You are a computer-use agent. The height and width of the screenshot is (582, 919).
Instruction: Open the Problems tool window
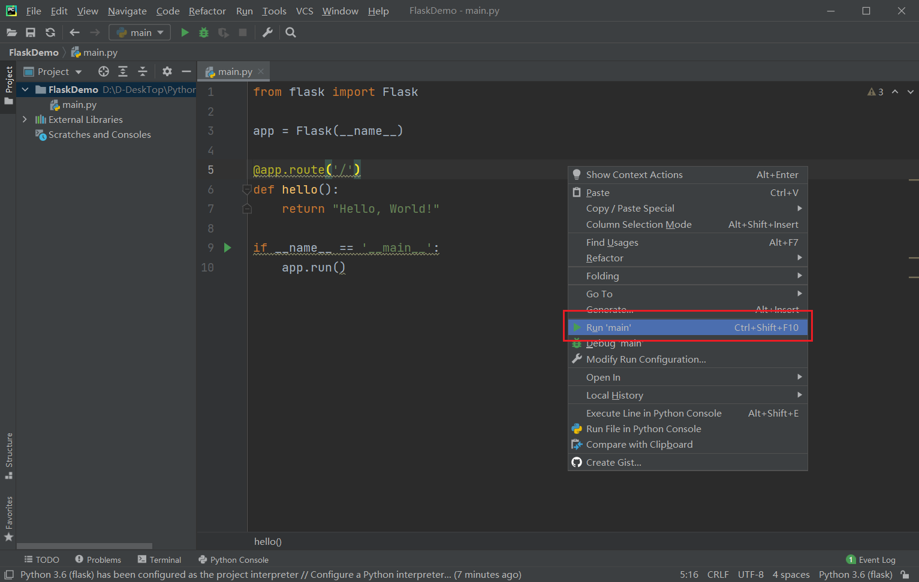pos(98,560)
